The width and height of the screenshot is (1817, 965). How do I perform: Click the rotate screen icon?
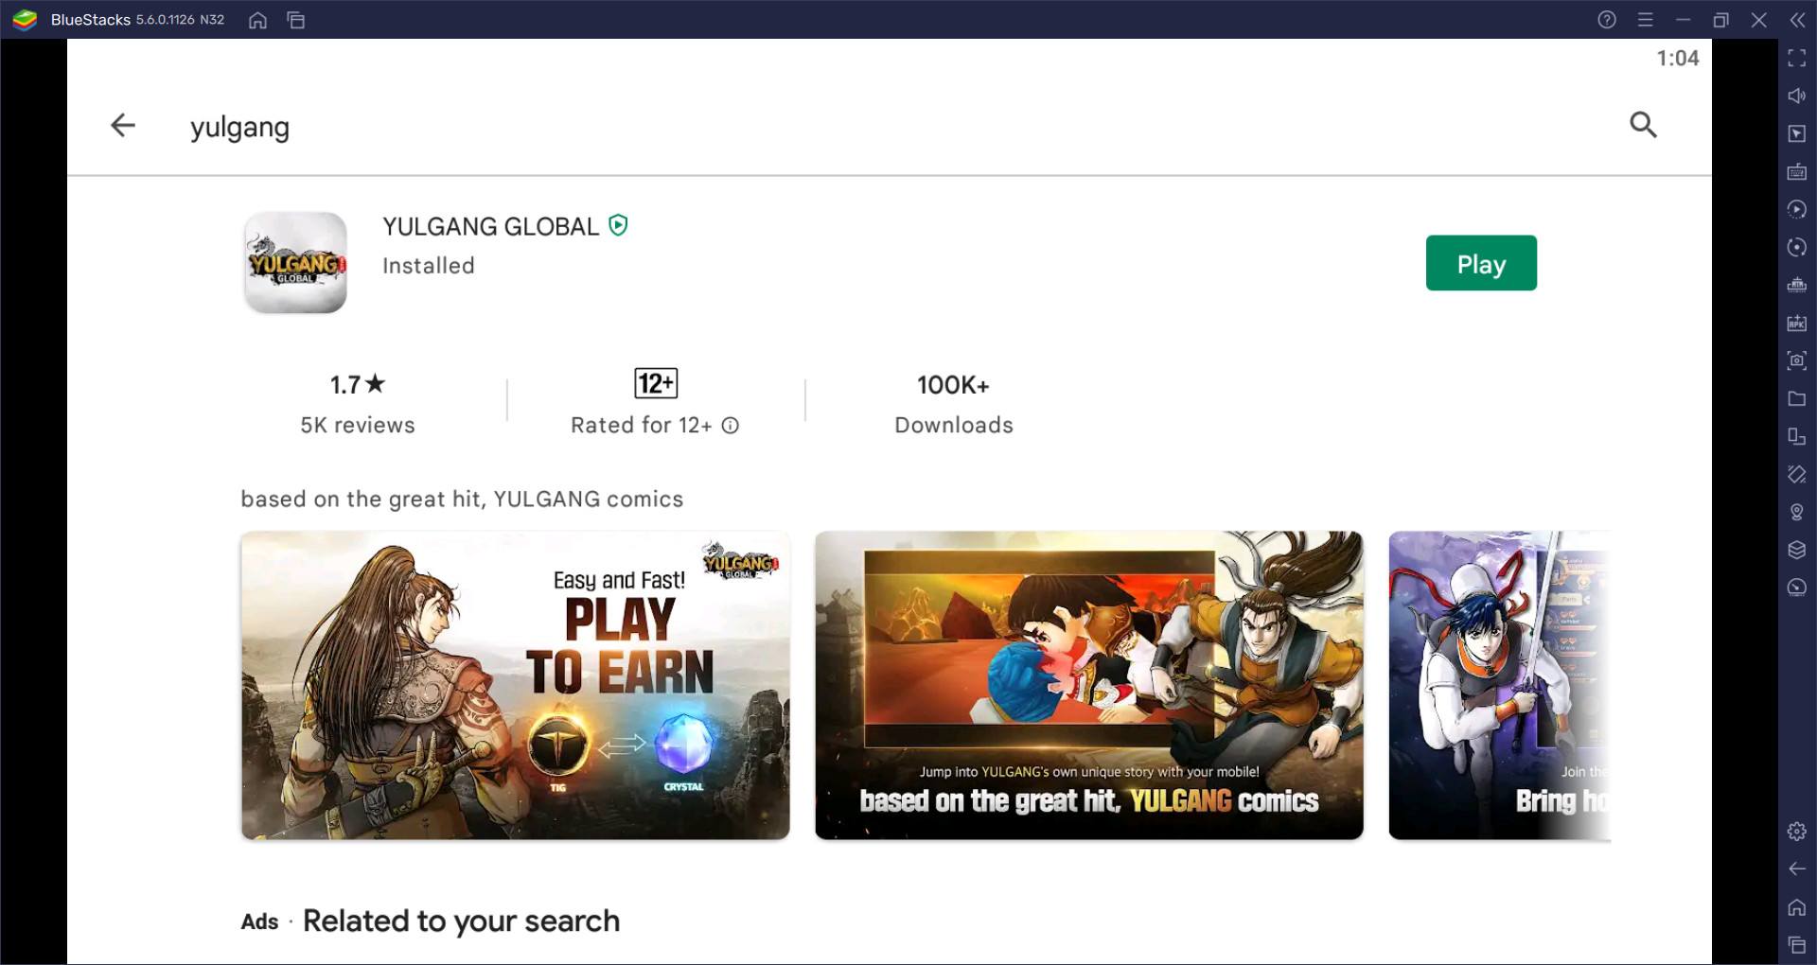[1796, 474]
